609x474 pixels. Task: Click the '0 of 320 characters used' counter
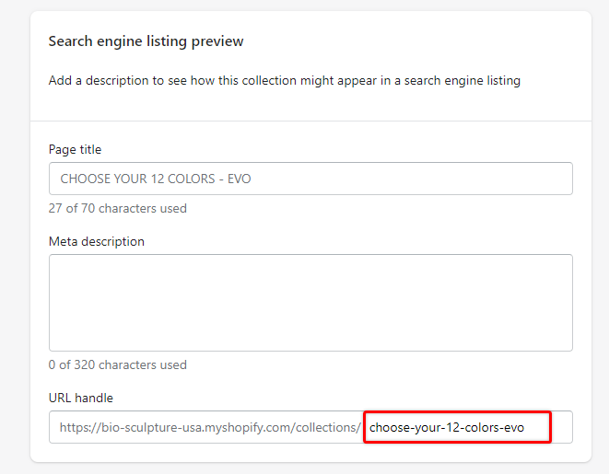[117, 364]
